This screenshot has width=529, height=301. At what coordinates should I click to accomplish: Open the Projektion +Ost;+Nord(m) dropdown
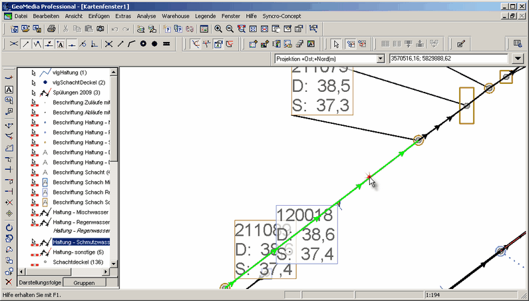click(x=381, y=59)
